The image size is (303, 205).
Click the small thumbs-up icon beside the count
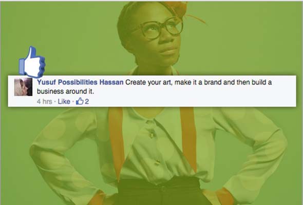tap(80, 101)
